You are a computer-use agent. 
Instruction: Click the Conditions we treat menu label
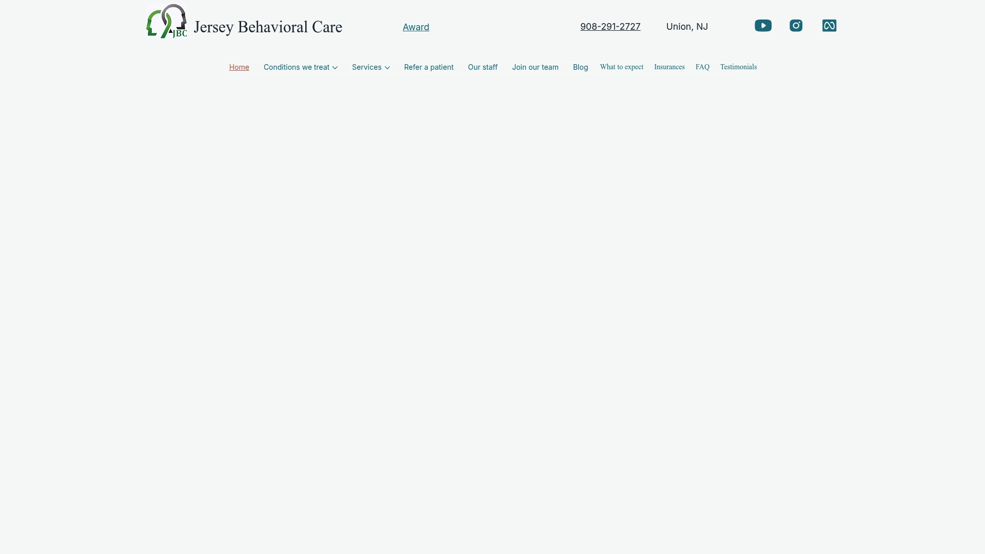point(297,67)
